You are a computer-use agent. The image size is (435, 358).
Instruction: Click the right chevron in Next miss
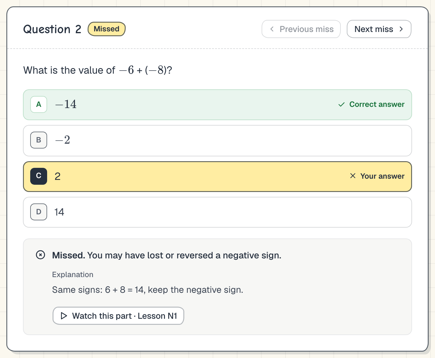(x=401, y=29)
